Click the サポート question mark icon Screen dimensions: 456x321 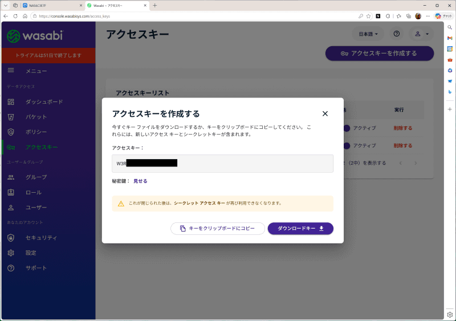pyautogui.click(x=11, y=268)
